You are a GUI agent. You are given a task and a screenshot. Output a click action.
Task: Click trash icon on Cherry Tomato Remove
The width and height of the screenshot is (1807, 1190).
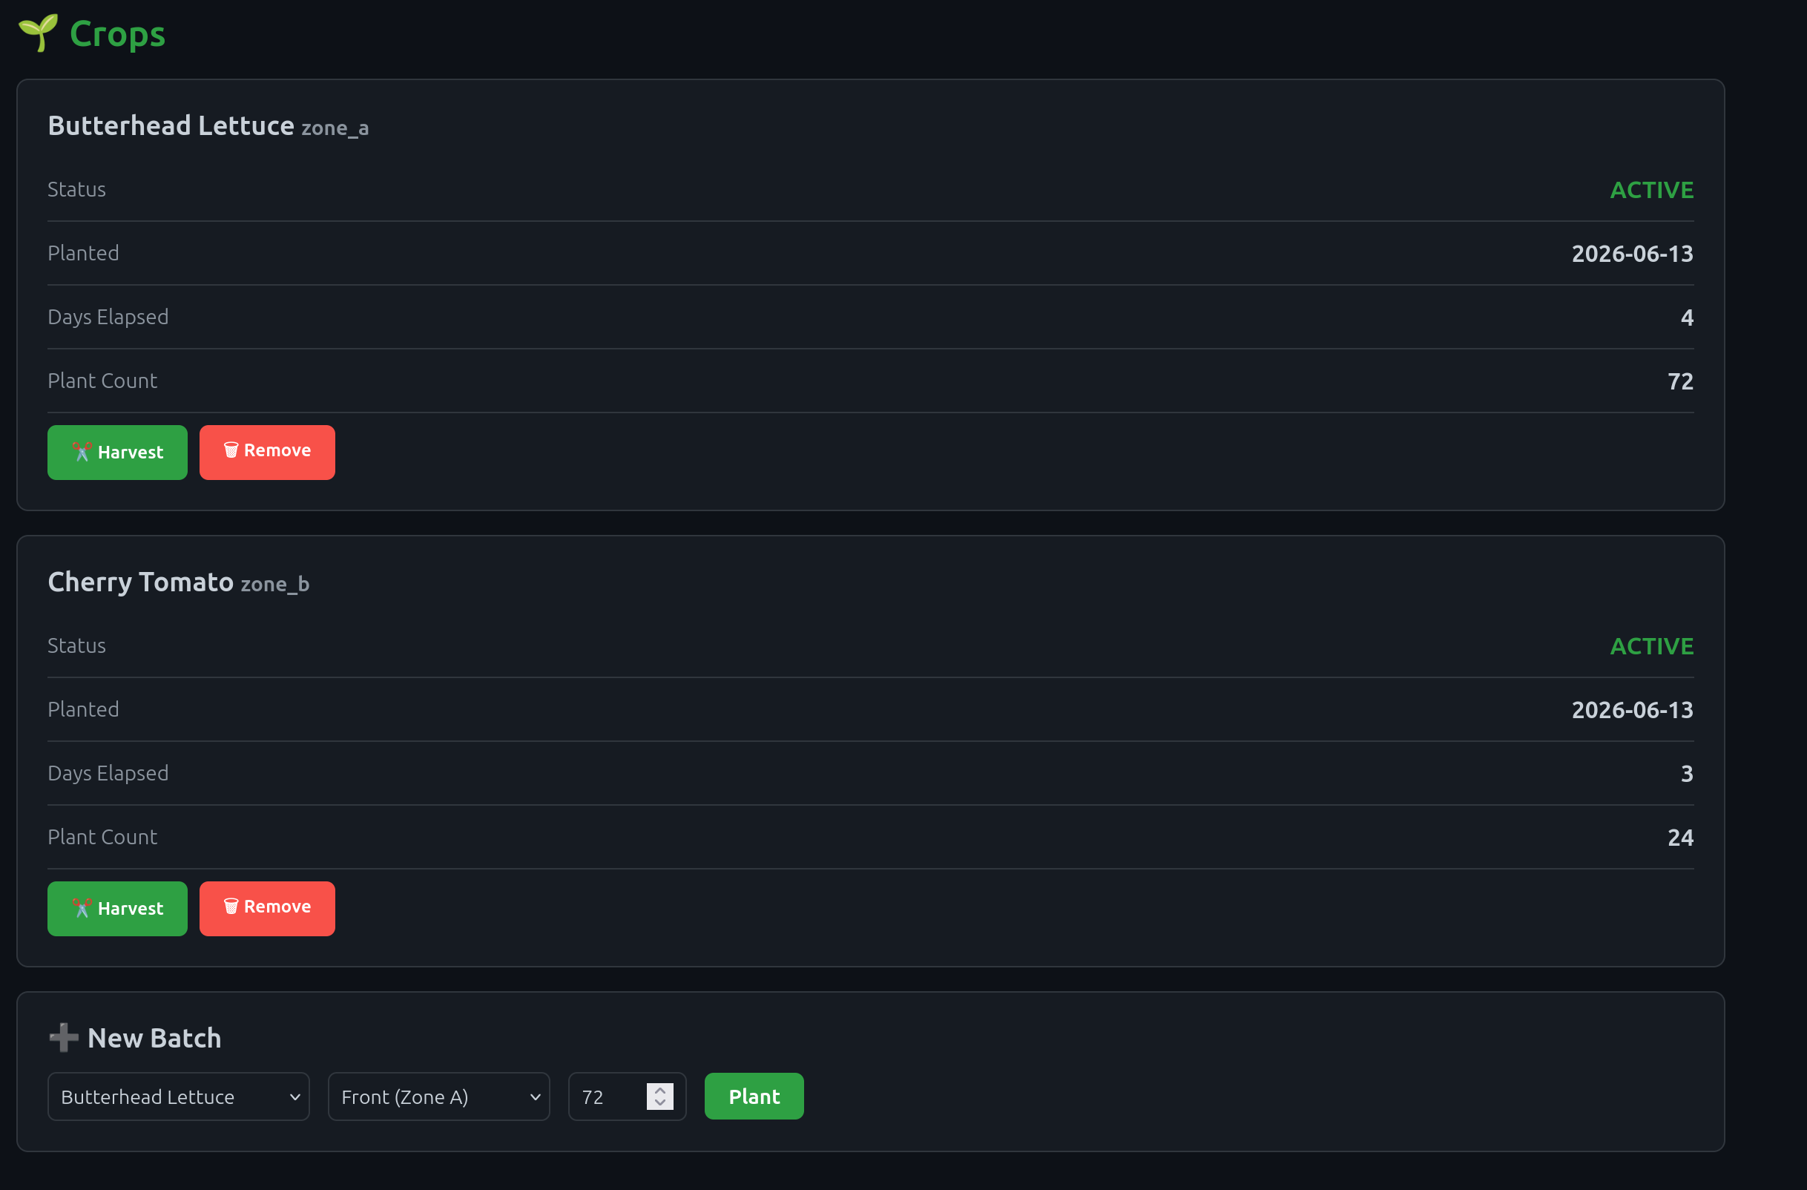point(231,907)
